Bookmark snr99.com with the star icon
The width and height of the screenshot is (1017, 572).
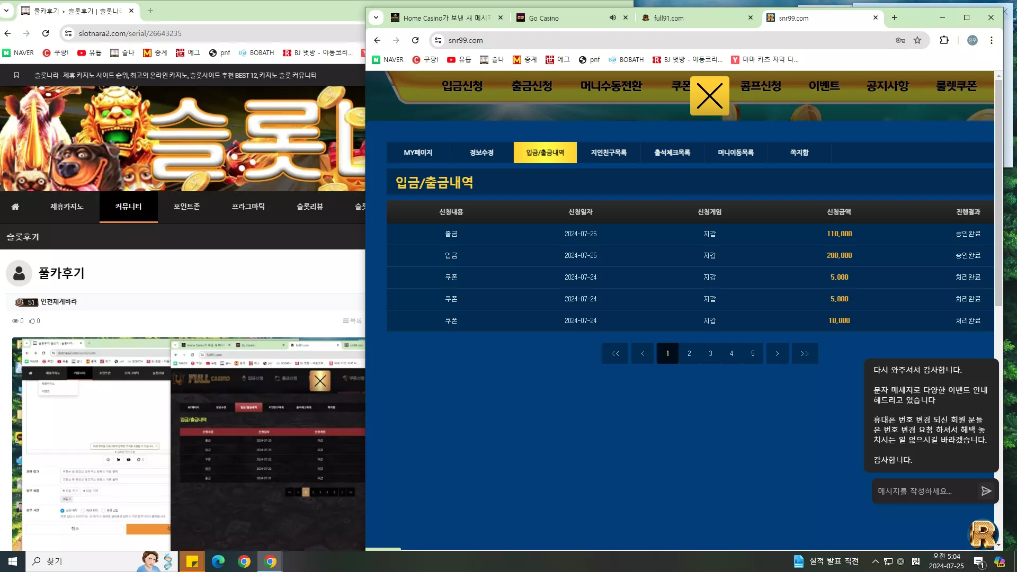coord(917,40)
